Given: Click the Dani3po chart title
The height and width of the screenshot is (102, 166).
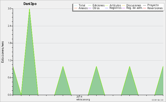Looking at the screenshot, I should pos(30,4).
